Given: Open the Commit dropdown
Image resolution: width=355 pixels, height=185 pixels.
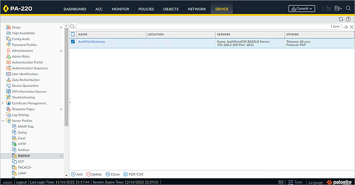Looking at the screenshot, I should (x=301, y=9).
